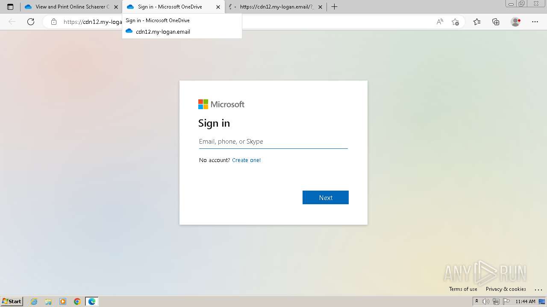
Task: Open the network tray icon
Action: 496,301
